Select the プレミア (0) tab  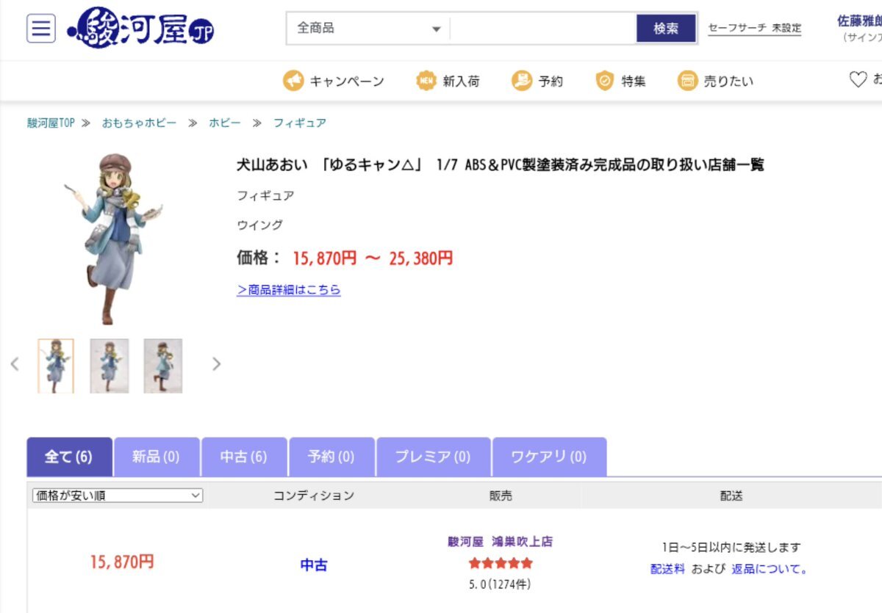tap(433, 457)
